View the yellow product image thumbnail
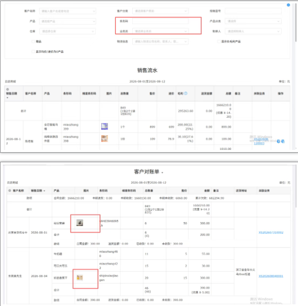 (x=80, y=277)
